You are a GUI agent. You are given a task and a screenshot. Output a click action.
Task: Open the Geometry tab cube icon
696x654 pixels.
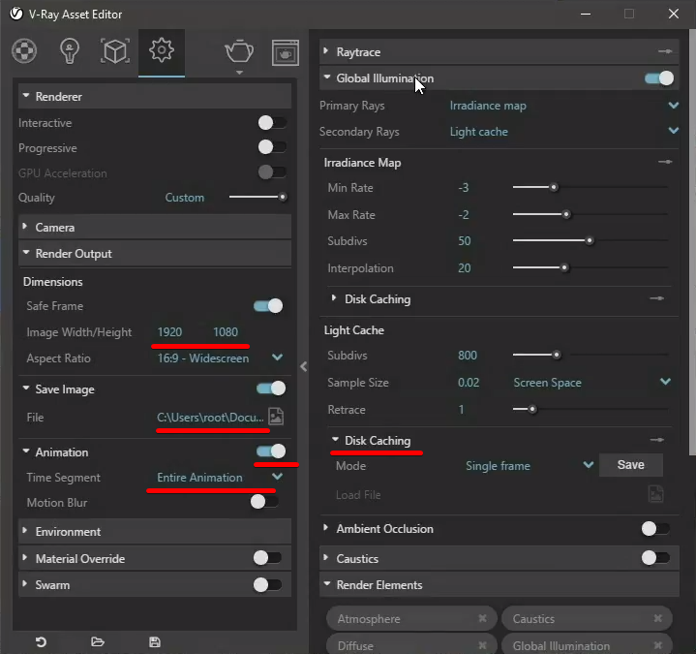pyautogui.click(x=115, y=51)
